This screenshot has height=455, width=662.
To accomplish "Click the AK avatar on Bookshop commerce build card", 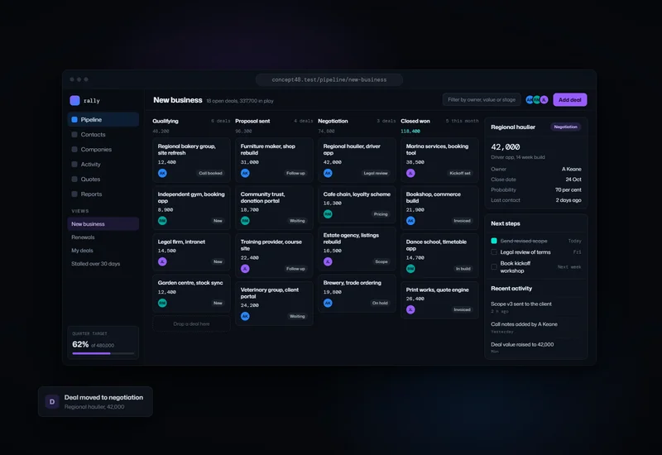I will click(410, 221).
